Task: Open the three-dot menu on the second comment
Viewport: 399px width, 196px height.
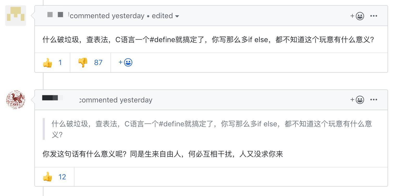Action: click(374, 100)
